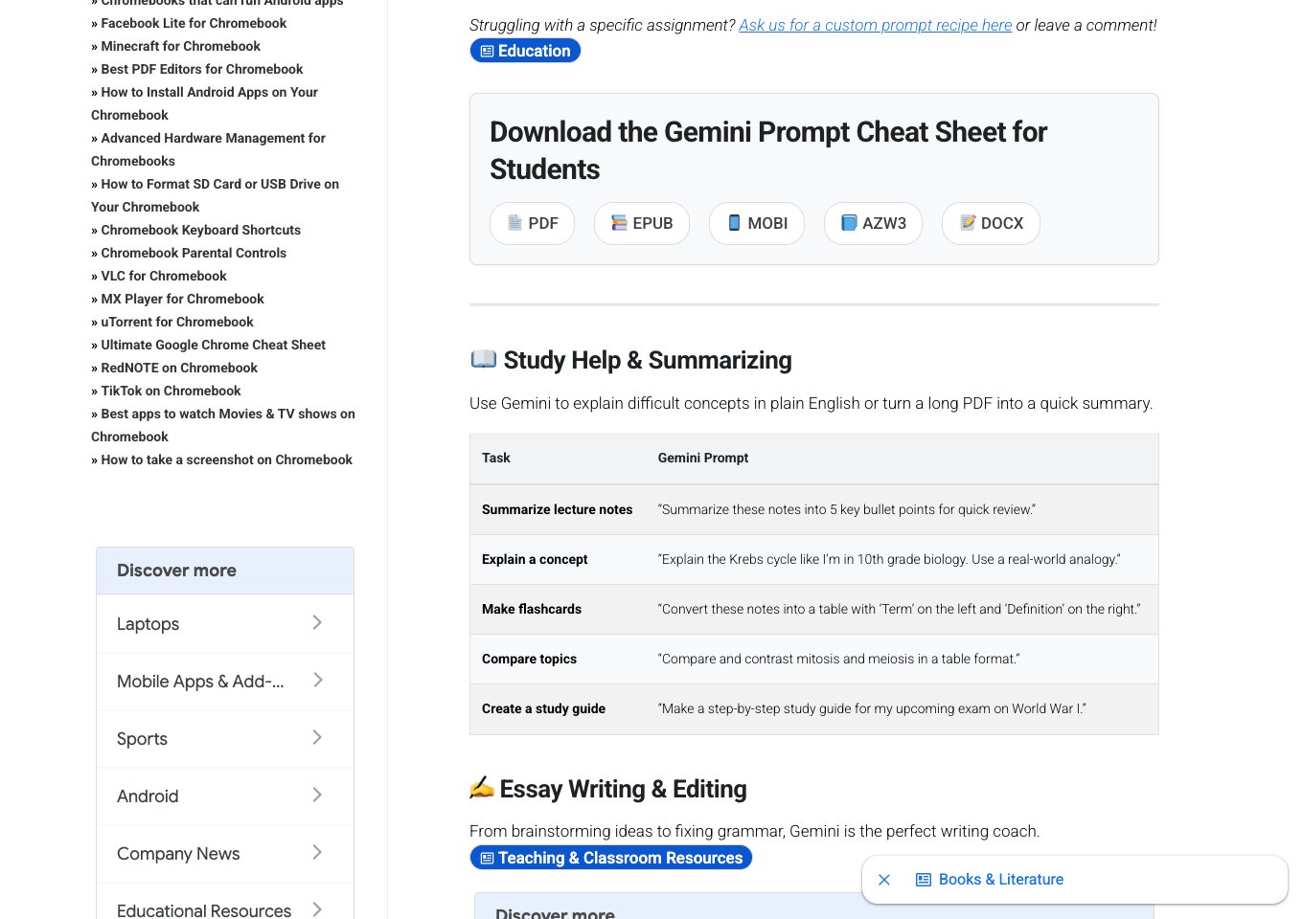Image resolution: width=1303 pixels, height=919 pixels.
Task: Open Minecraft for Chromebook link
Action: [180, 46]
